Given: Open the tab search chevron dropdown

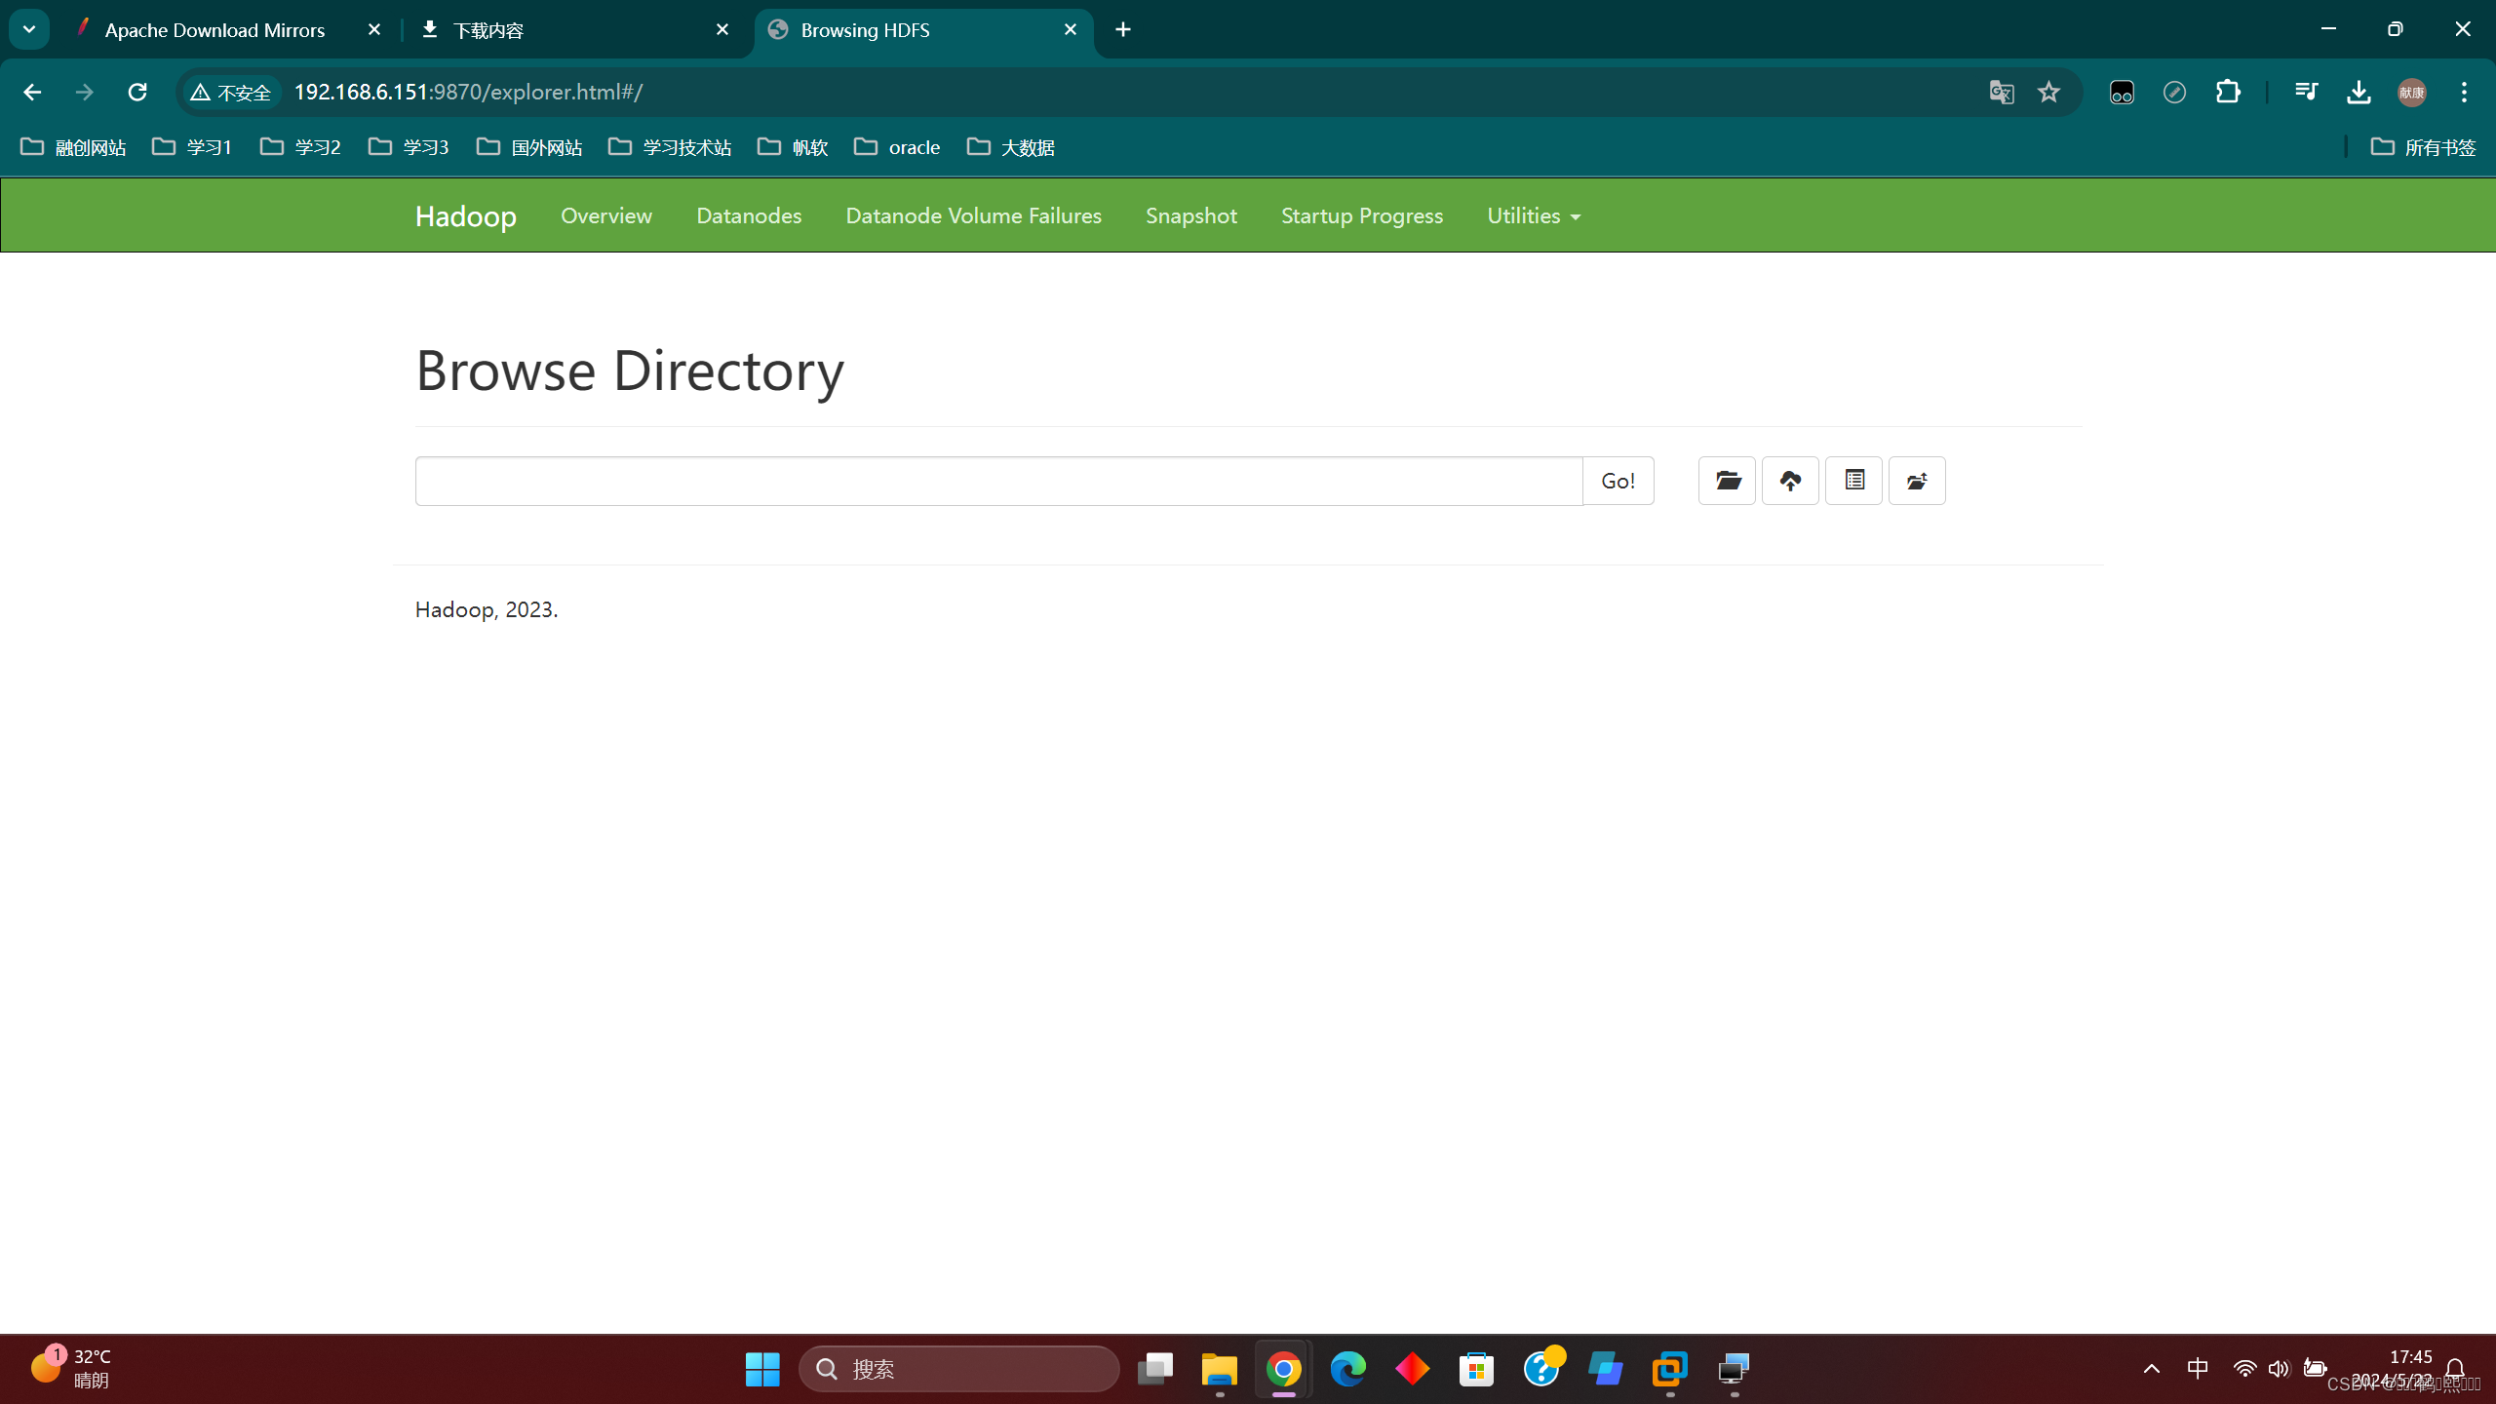Looking at the screenshot, I should [29, 29].
